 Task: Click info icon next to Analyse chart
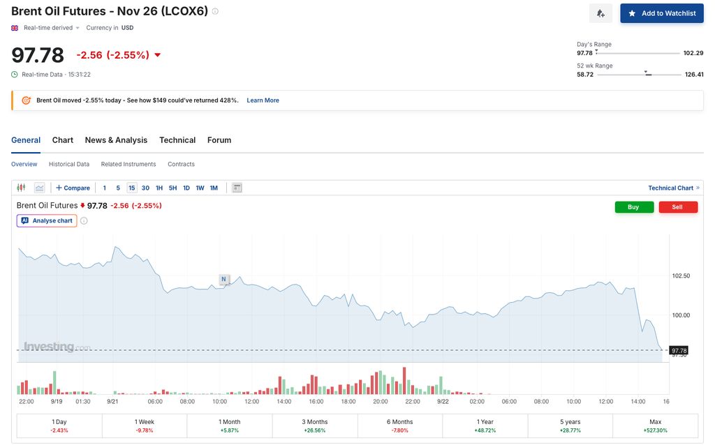point(84,221)
